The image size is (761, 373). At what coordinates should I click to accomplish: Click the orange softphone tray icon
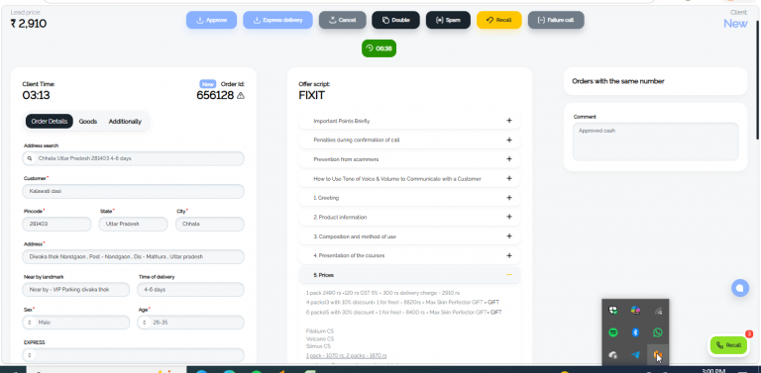click(658, 355)
